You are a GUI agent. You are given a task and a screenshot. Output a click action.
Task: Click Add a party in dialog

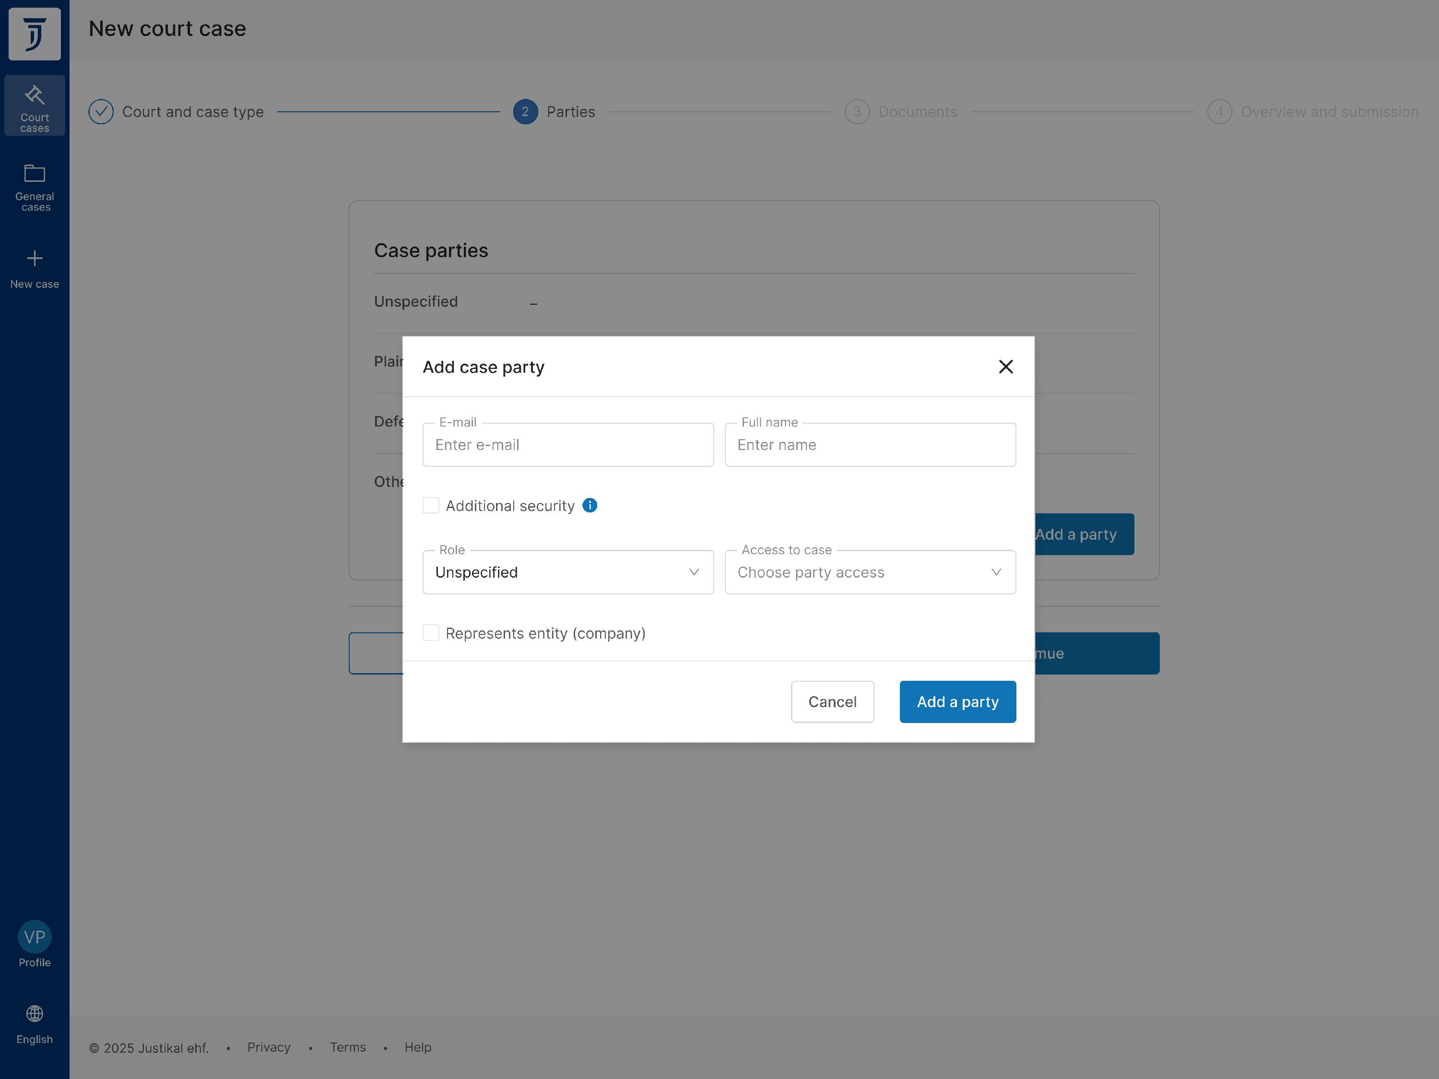click(957, 701)
